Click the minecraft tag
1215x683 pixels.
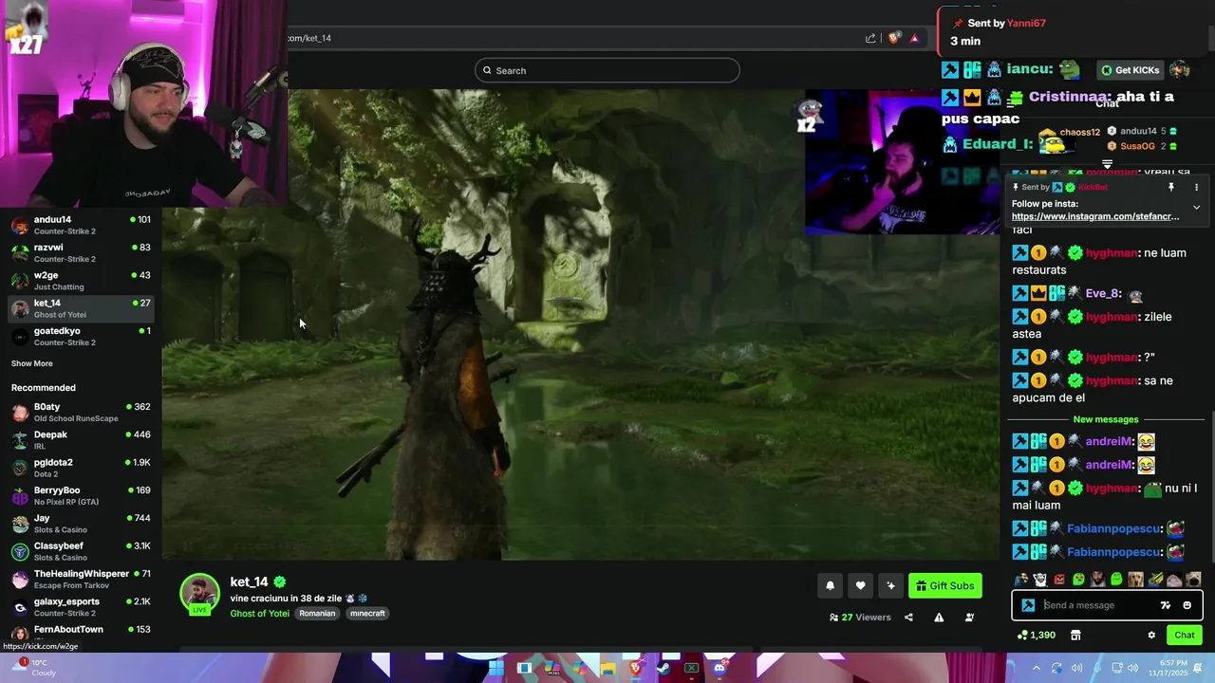[367, 614]
